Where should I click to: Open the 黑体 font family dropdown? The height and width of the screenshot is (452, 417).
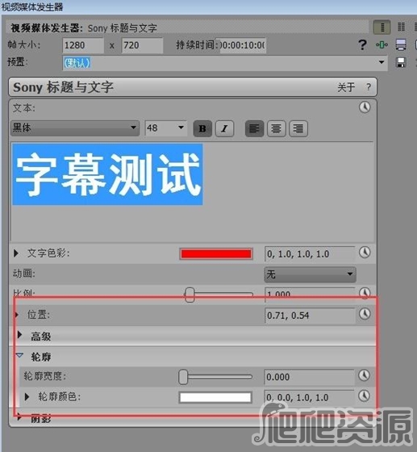click(75, 128)
